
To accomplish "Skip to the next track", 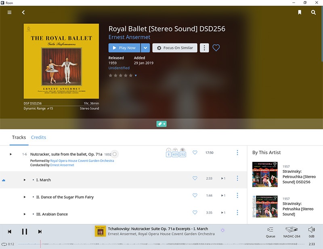I will [x=40, y=232].
